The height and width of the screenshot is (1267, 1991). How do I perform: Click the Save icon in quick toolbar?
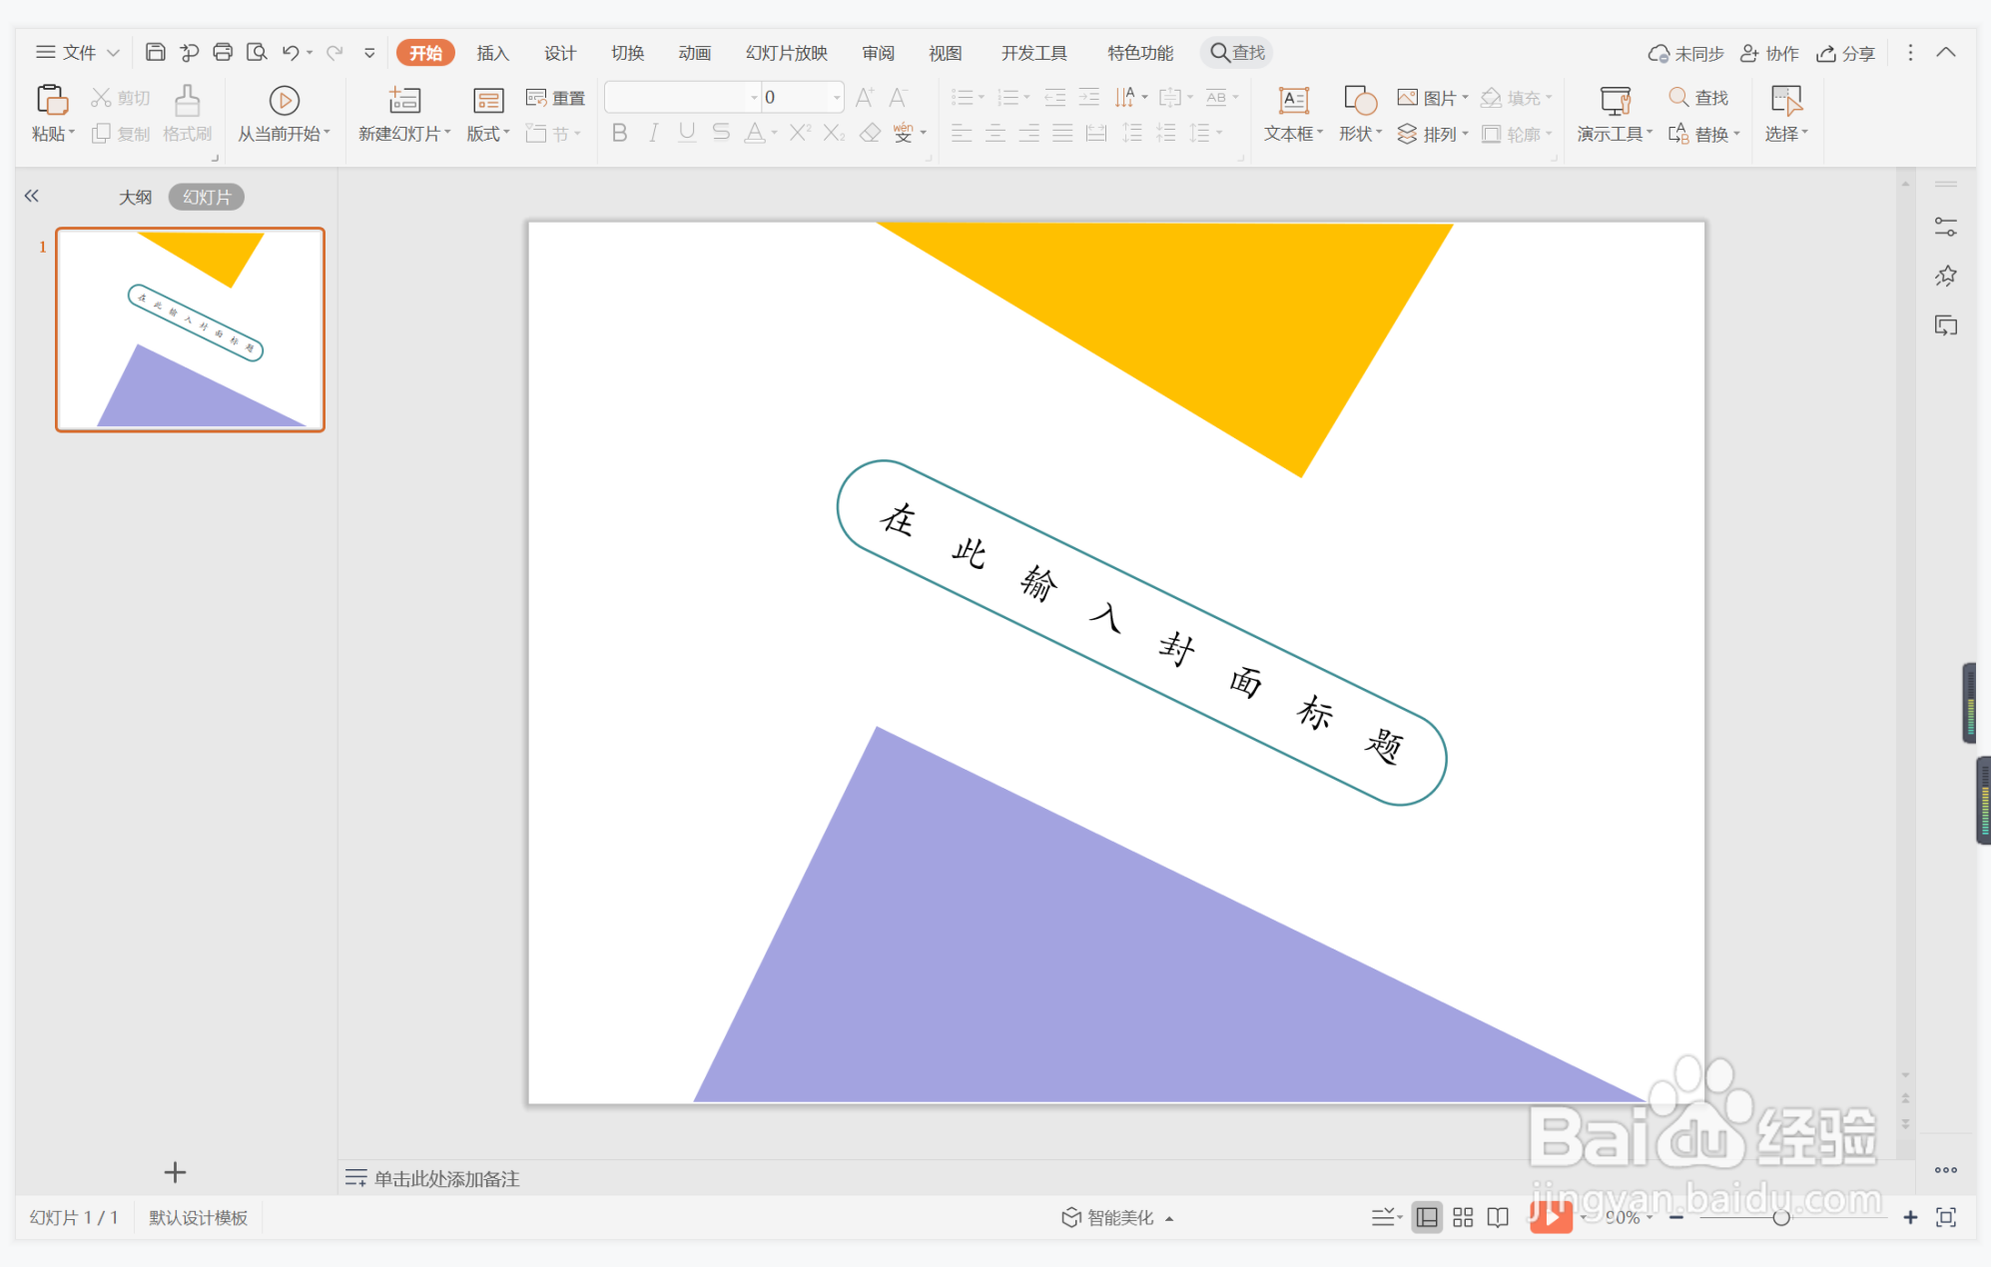[155, 52]
